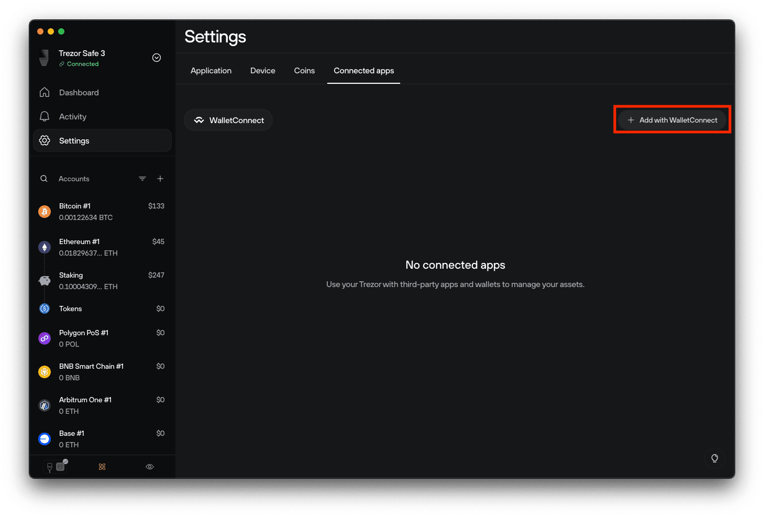Click the WalletConnect logo icon

(199, 120)
